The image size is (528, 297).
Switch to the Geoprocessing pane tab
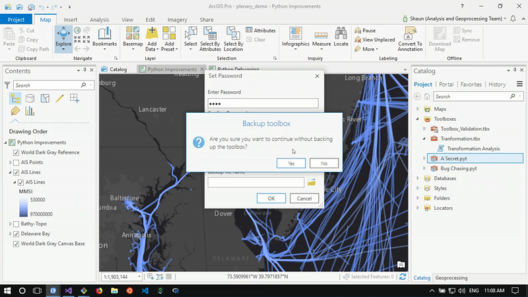point(451,278)
